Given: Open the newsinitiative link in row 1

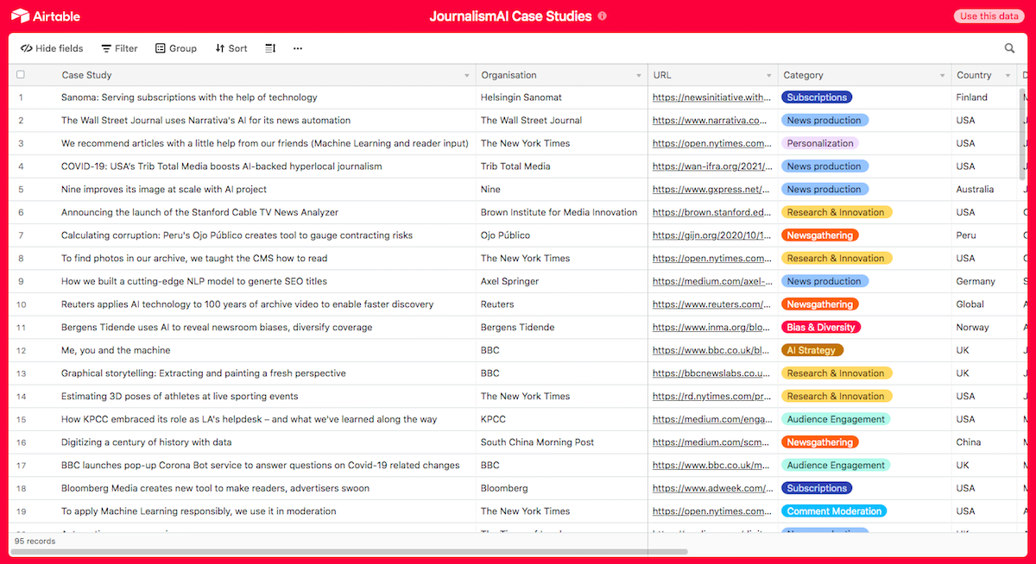Looking at the screenshot, I should point(711,97).
